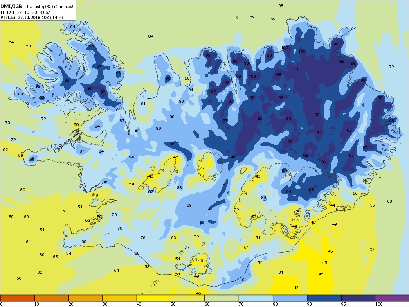This screenshot has width=409, height=307.
Task: Click the humidity value '79' on the map
Action: [x=143, y=237]
